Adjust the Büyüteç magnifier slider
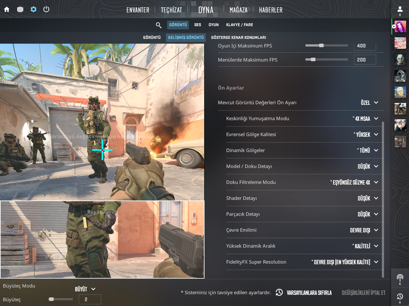 point(61,299)
